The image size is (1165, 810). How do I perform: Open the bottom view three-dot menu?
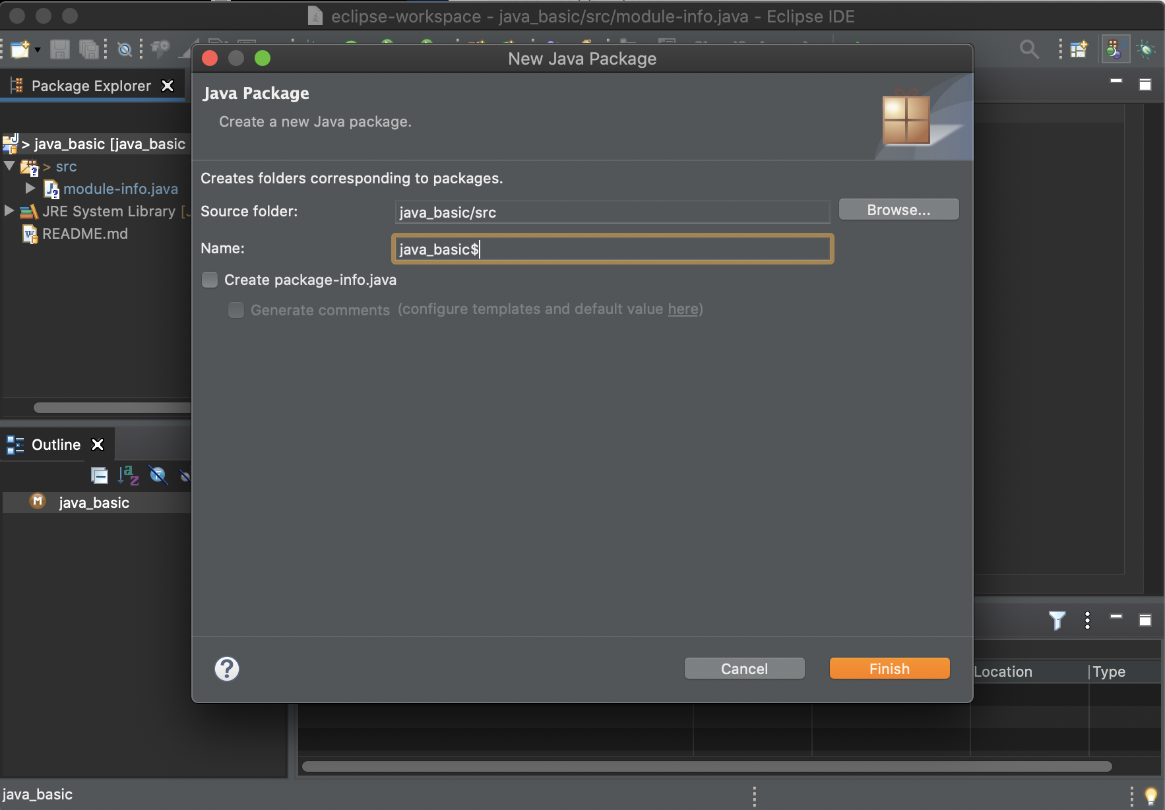click(1087, 620)
